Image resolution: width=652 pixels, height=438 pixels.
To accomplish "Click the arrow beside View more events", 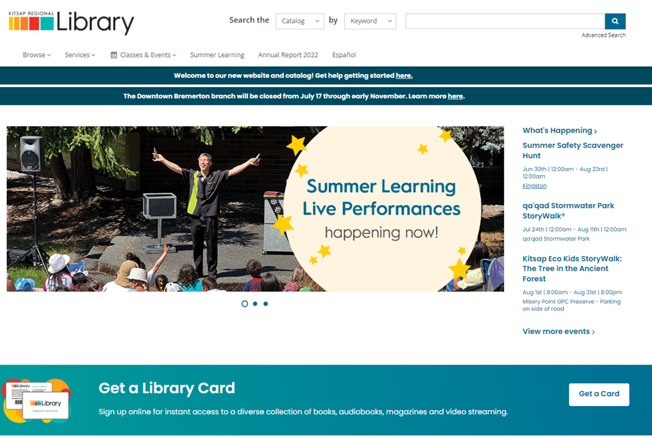I will (593, 332).
